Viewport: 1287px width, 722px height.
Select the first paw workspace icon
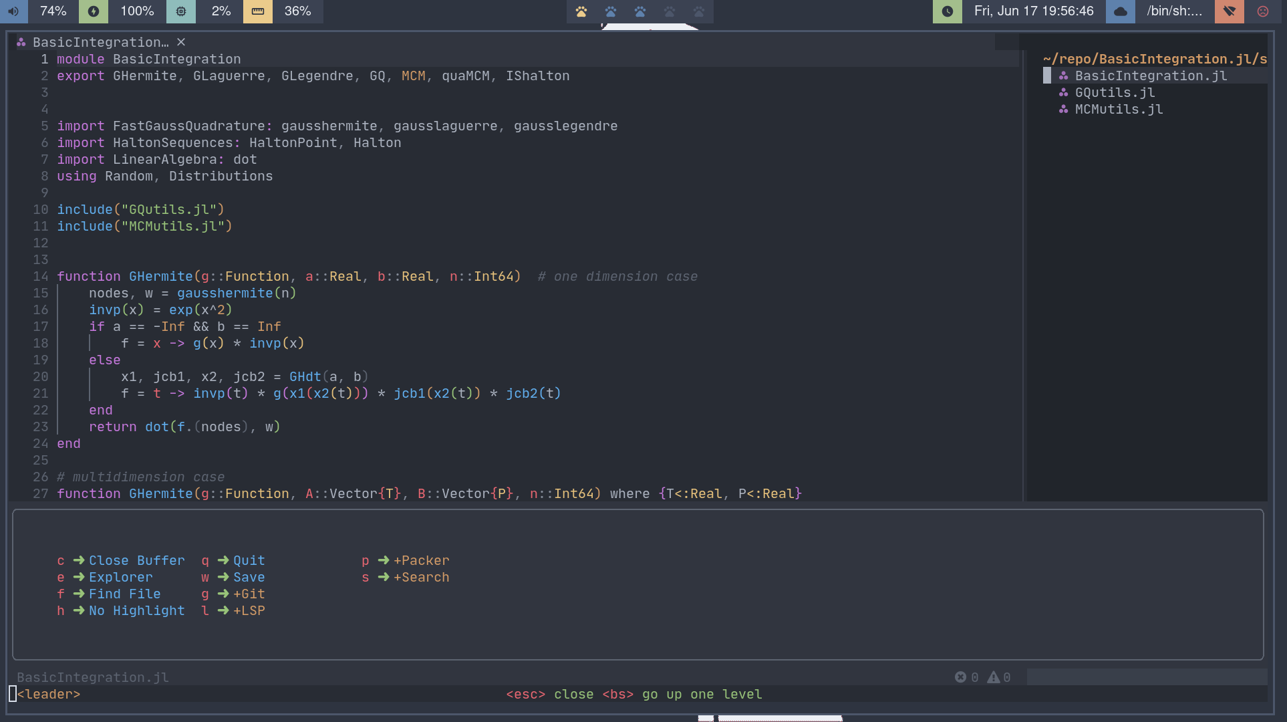581,11
